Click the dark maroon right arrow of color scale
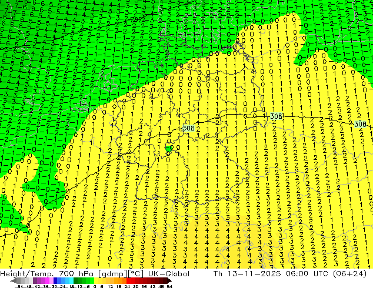373x288 pixels. point(169,281)
